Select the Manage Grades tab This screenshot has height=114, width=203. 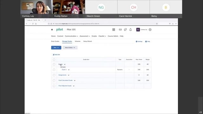(67, 41)
